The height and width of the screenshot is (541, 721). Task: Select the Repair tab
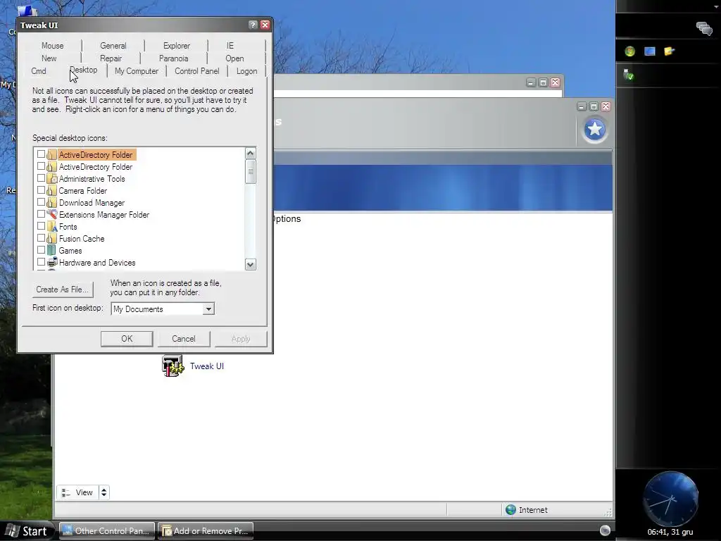111,58
